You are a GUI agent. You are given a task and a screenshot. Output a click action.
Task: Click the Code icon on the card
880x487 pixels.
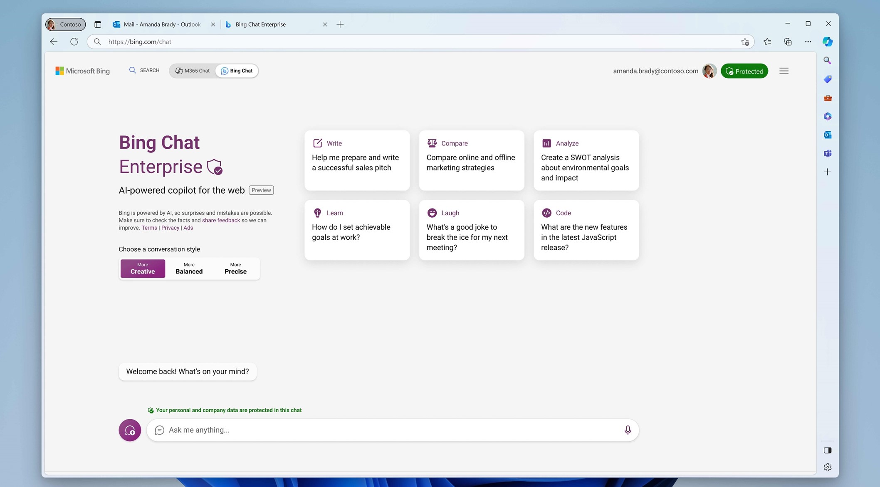pyautogui.click(x=546, y=212)
